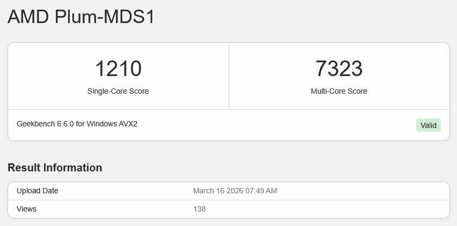Select the 1210 single-core score number
Image resolution: width=457 pixels, height=226 pixels.
tap(118, 69)
